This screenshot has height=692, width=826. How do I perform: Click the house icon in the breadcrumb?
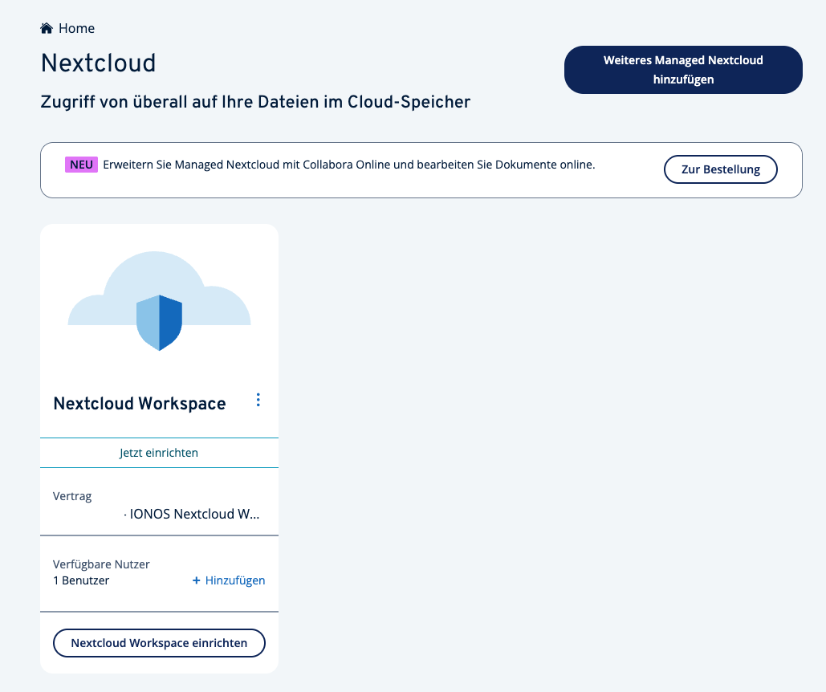[x=47, y=29]
